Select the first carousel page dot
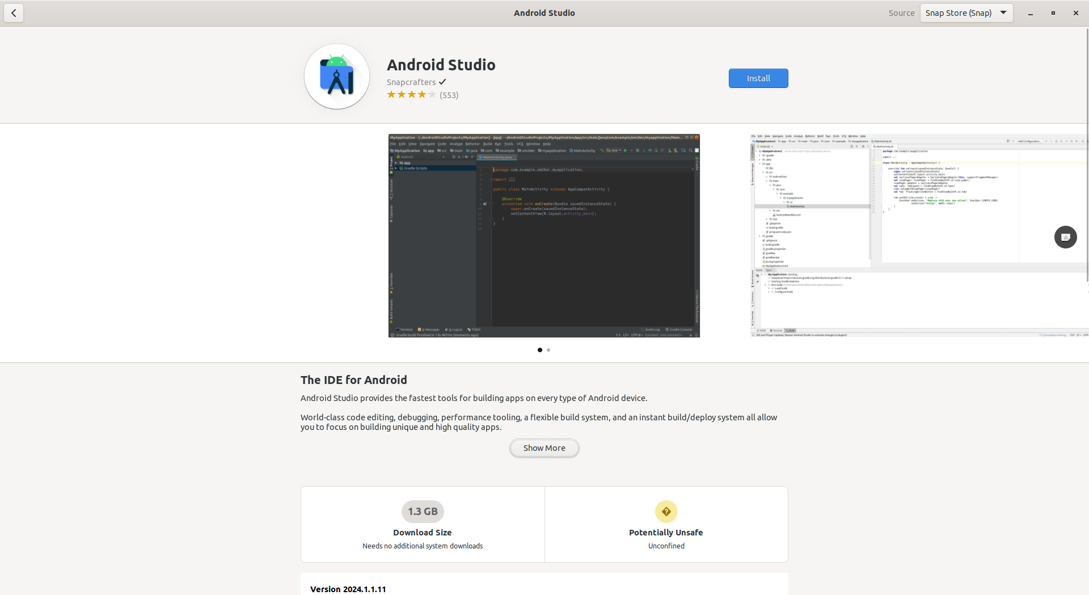 (540, 350)
